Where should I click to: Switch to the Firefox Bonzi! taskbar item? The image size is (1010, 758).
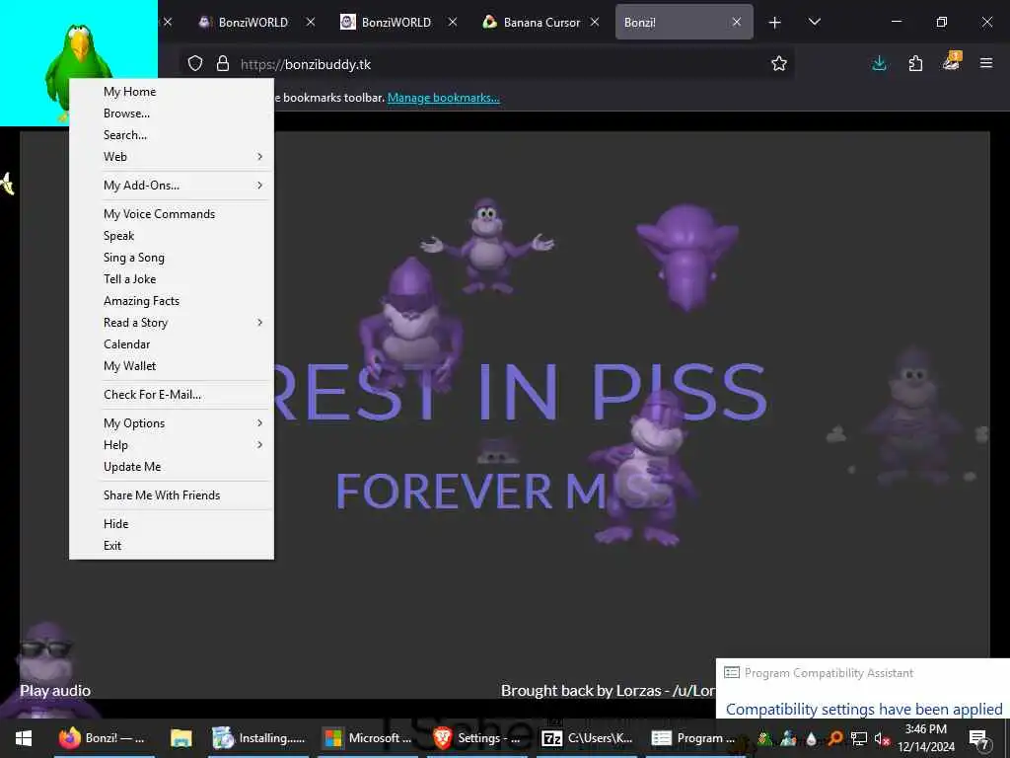point(103,738)
